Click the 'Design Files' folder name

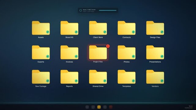[x=155, y=37]
